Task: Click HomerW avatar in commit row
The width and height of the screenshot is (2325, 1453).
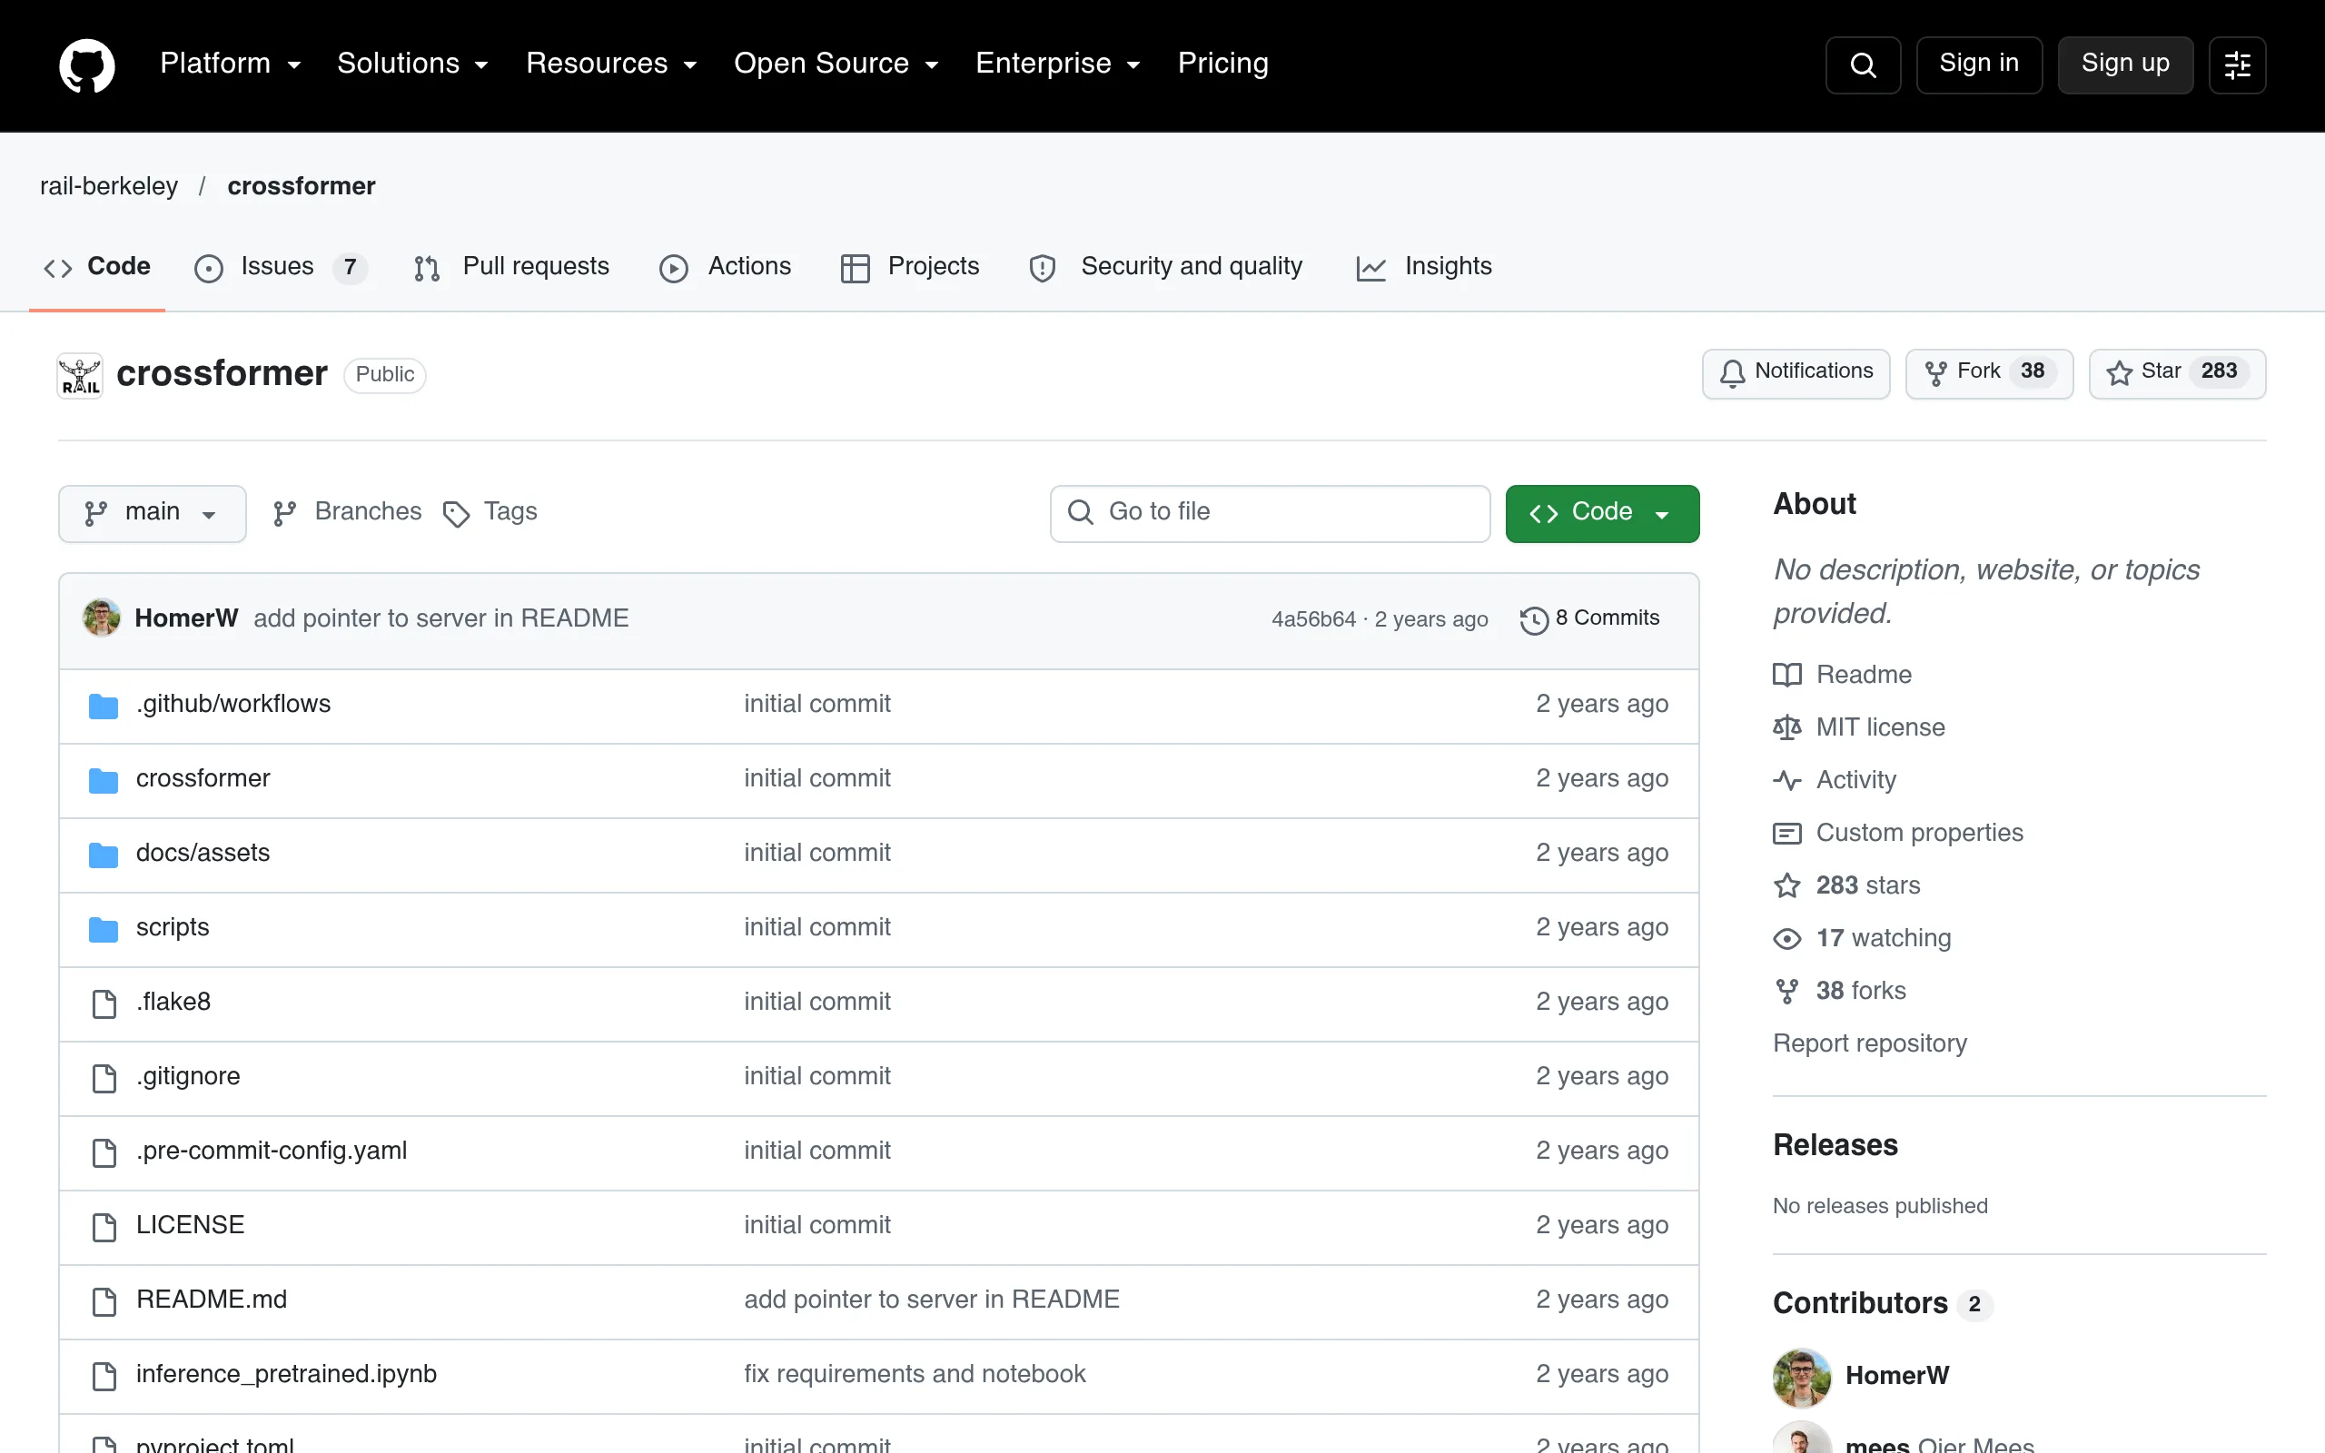Action: [x=102, y=618]
